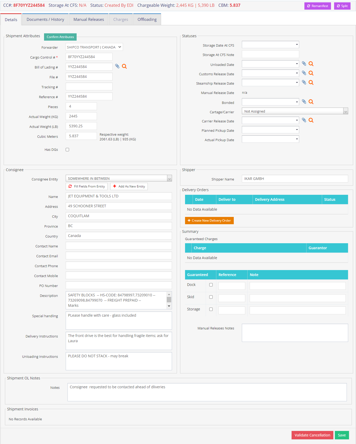Click the magnifier icon for Carrier Release Date
Viewport: 356px width, 444px height.
[x=311, y=120]
